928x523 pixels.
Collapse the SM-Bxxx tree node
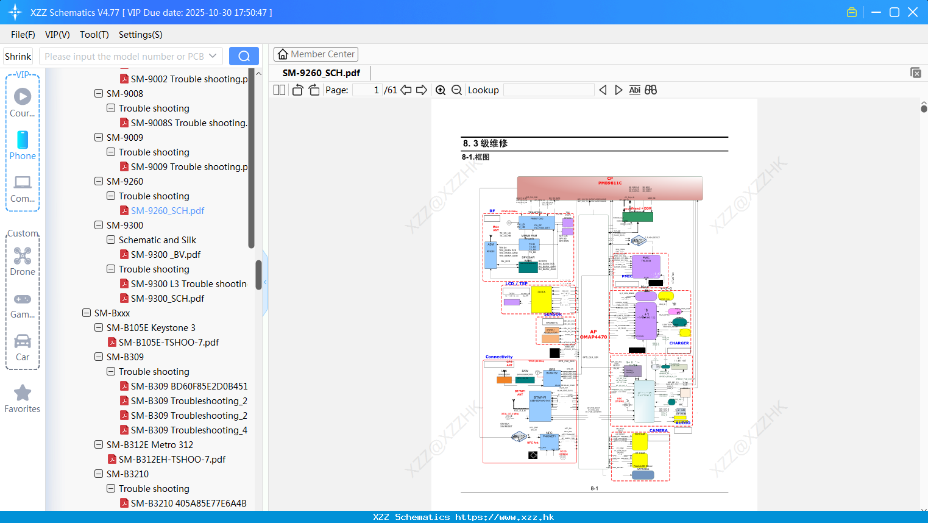coord(87,313)
